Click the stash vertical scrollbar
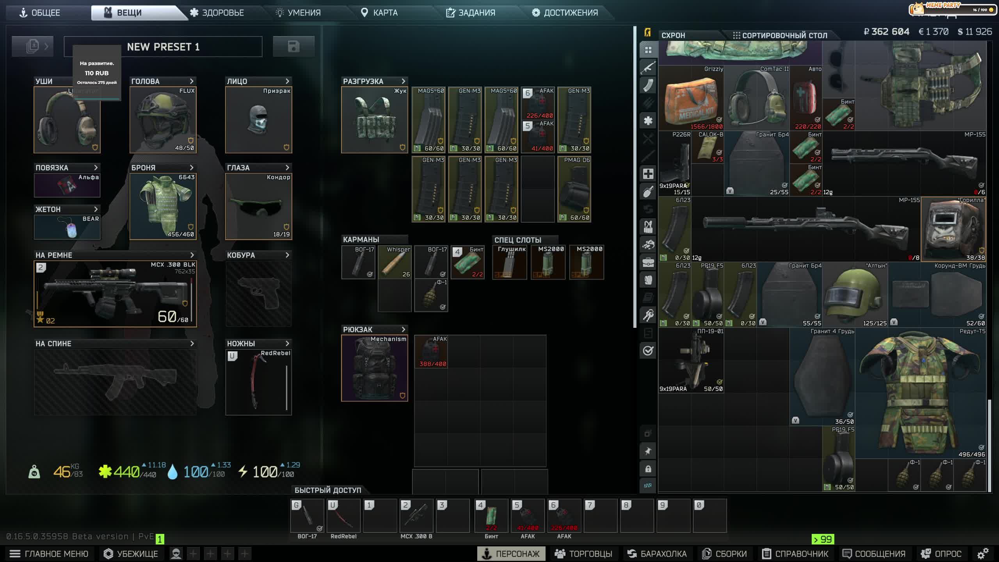The width and height of the screenshot is (999, 562). click(989, 445)
